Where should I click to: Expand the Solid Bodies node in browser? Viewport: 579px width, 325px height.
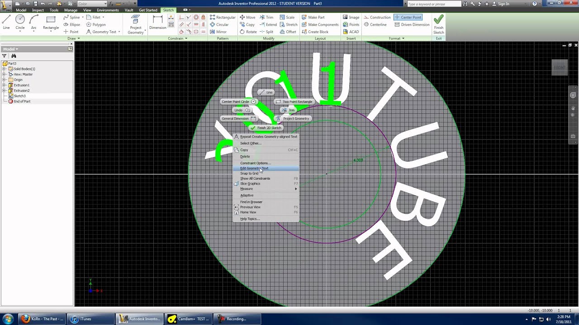[x=5, y=69]
